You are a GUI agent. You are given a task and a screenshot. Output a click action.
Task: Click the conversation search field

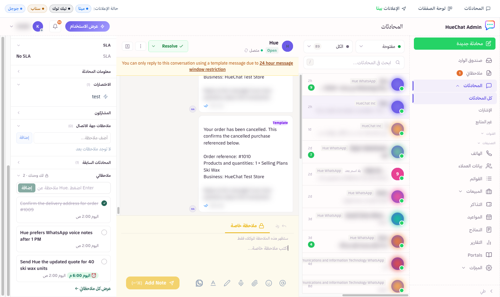pos(354,63)
